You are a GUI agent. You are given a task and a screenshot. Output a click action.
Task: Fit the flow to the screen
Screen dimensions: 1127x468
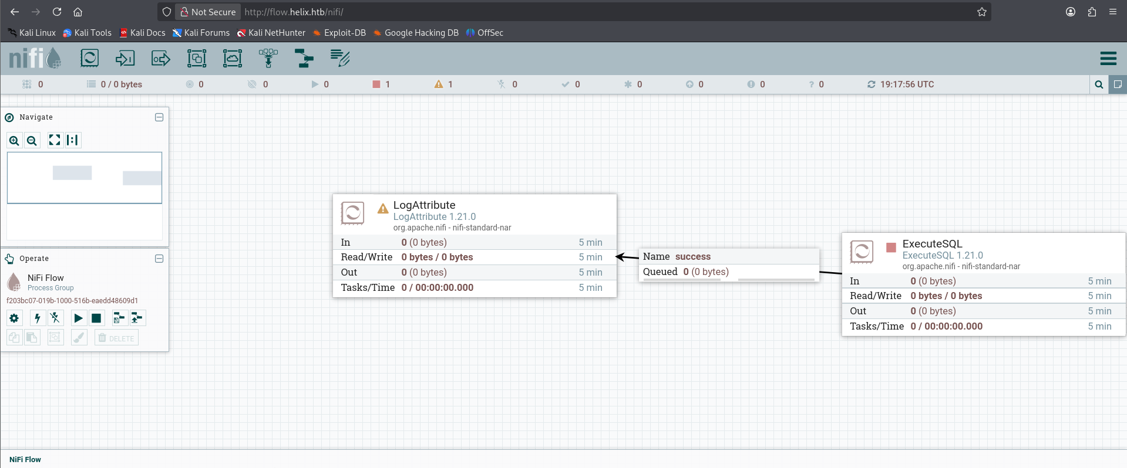pyautogui.click(x=55, y=140)
